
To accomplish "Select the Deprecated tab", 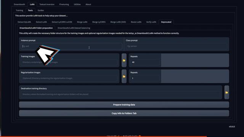I will (x=166, y=22).
